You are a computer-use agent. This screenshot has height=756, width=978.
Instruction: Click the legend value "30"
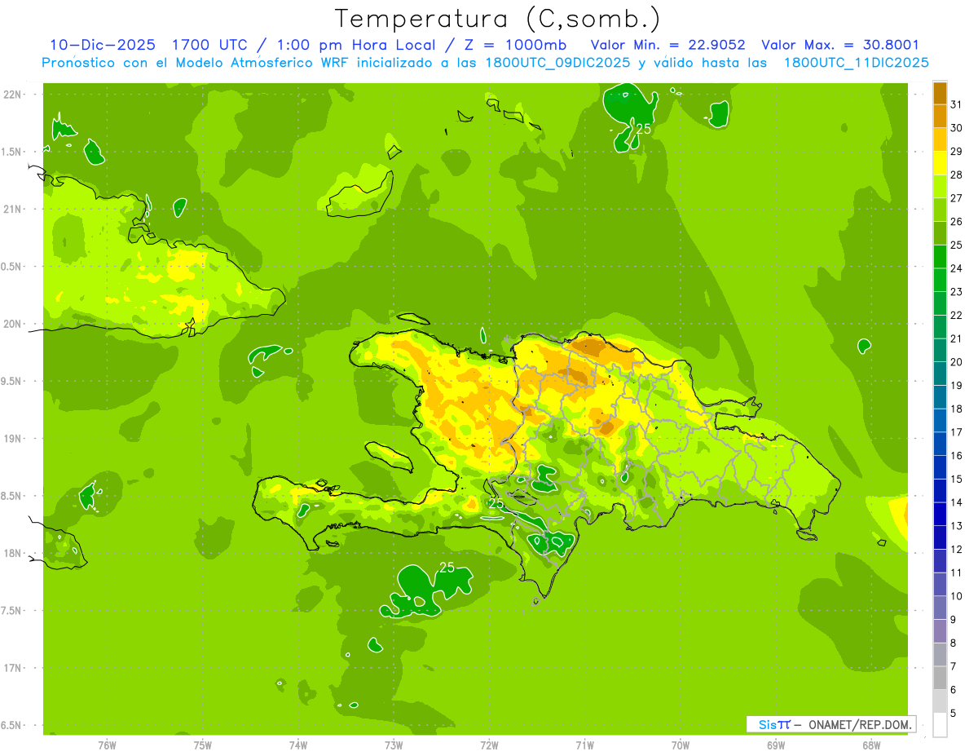pyautogui.click(x=956, y=127)
